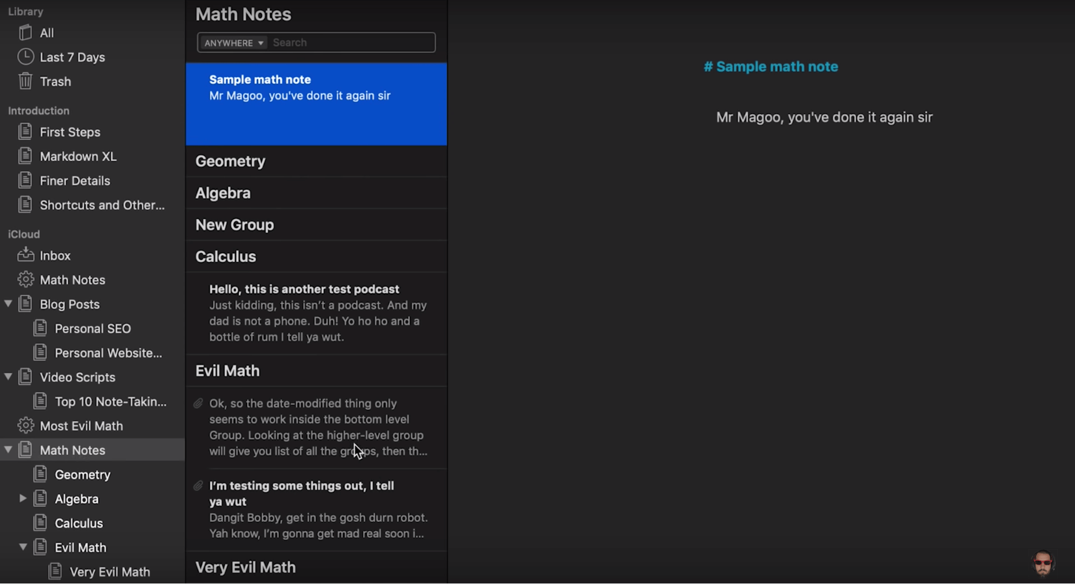This screenshot has width=1075, height=584.
Task: Toggle expand state of Blog Posts group
Action: tap(7, 303)
